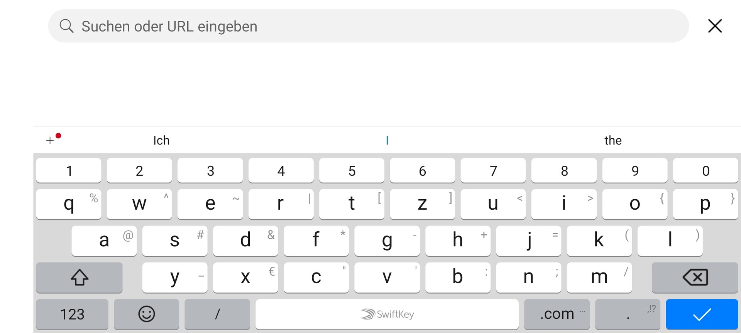This screenshot has width=741, height=333.
Task: Choose the "Ich" word suggestion
Action: [161, 140]
